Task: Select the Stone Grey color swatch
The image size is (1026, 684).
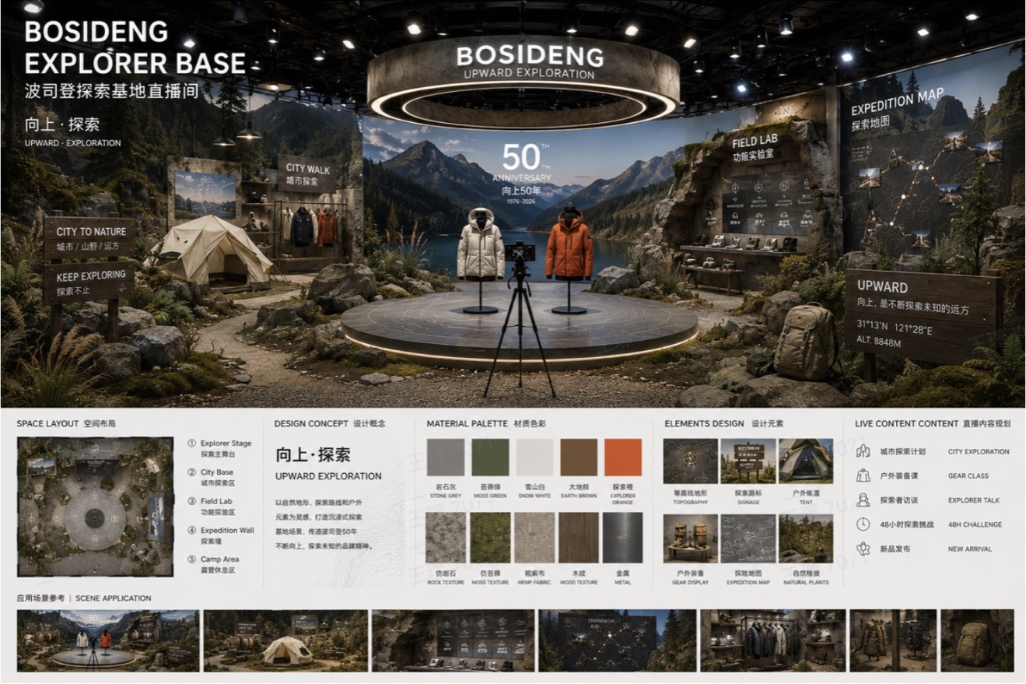Action: [x=446, y=458]
